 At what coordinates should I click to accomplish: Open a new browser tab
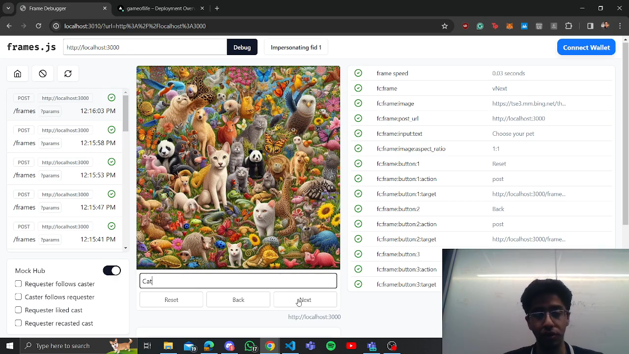217,8
